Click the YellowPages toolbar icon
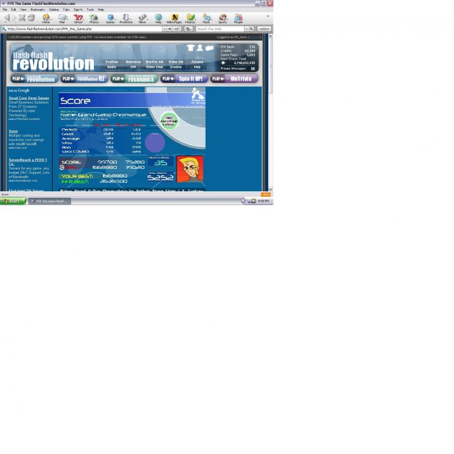Viewport: 454px width, 454px height. coord(174,18)
